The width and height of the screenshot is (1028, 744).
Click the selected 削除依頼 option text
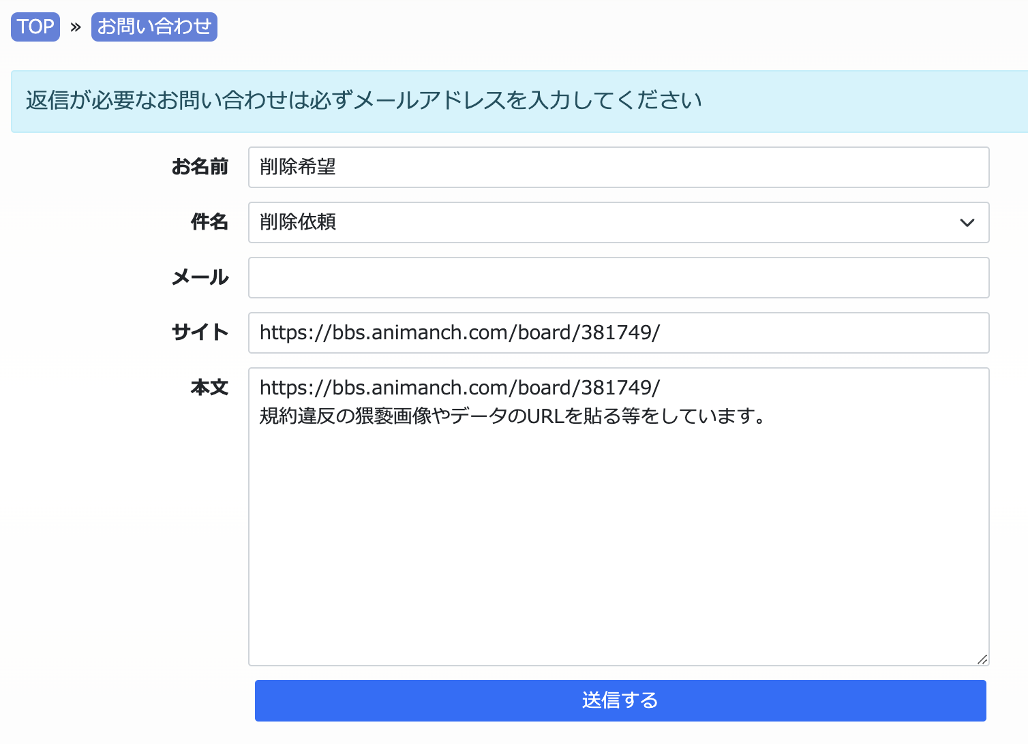(298, 222)
